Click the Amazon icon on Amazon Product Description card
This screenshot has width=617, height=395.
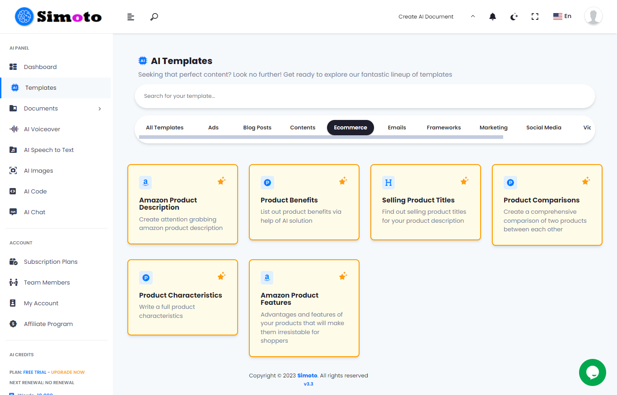pos(145,183)
